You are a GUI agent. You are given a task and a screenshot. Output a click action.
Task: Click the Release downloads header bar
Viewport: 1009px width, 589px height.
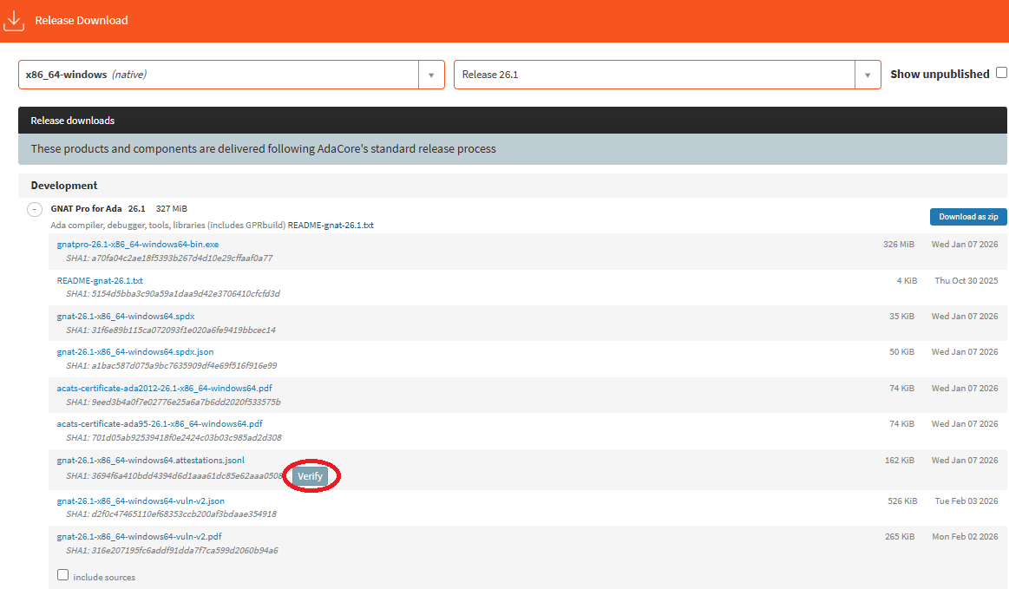click(512, 121)
